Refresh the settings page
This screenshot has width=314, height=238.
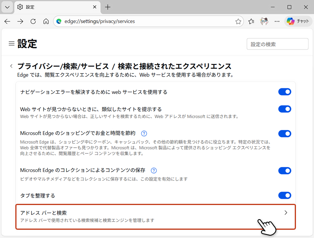(x=33, y=22)
